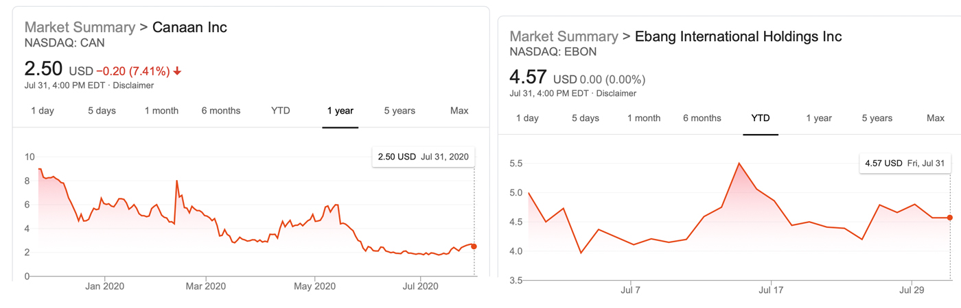Viewport: 961px width, 308px height.
Task: Click the red endpoint dot on Ebang chart
Action: click(x=950, y=218)
